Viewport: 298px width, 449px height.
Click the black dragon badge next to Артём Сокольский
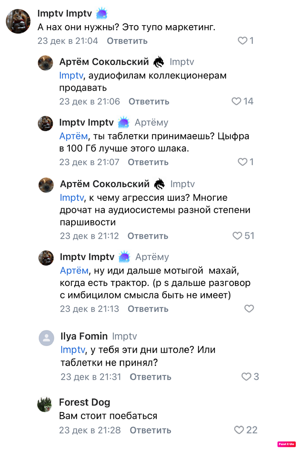click(x=158, y=62)
